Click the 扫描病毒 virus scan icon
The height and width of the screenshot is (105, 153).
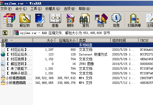click(x=134, y=20)
